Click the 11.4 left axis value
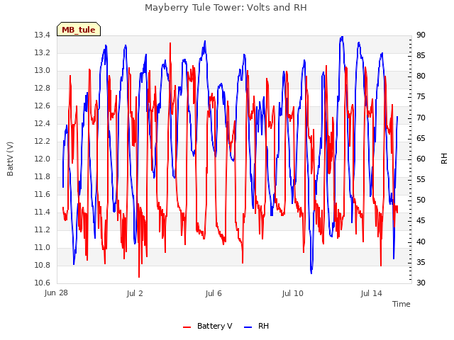The image size is (454, 340). pyautogui.click(x=43, y=212)
